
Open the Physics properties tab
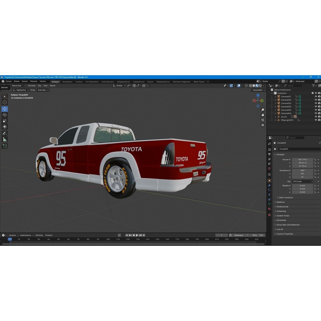(269, 195)
